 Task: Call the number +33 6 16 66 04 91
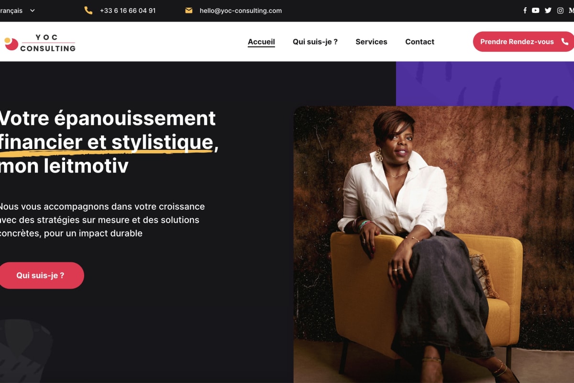click(128, 11)
